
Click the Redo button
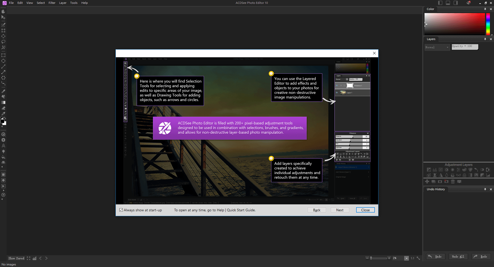point(481,256)
